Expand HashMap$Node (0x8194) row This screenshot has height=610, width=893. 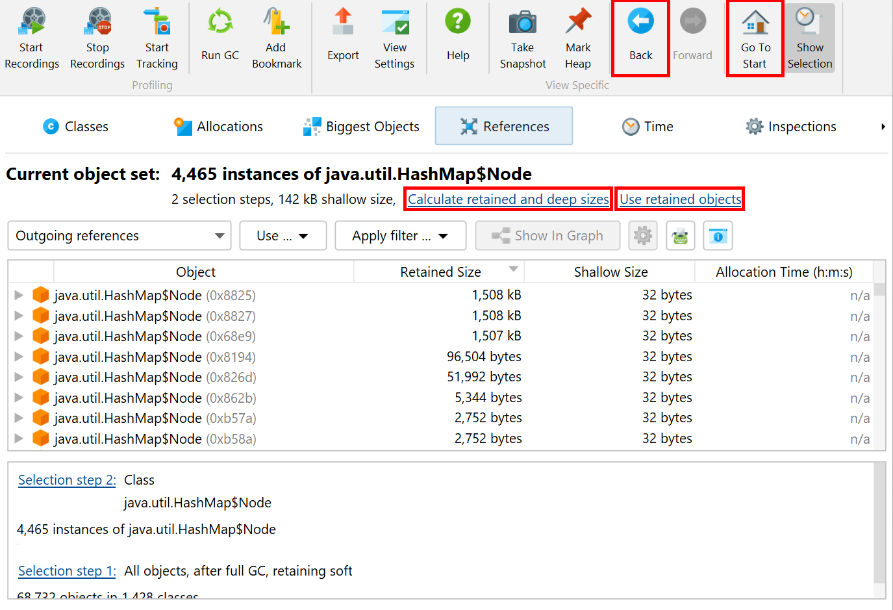coord(19,357)
